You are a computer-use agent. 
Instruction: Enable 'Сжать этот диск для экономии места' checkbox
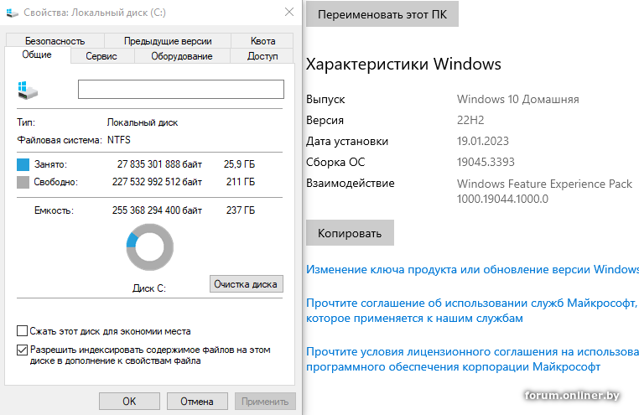tap(22, 330)
